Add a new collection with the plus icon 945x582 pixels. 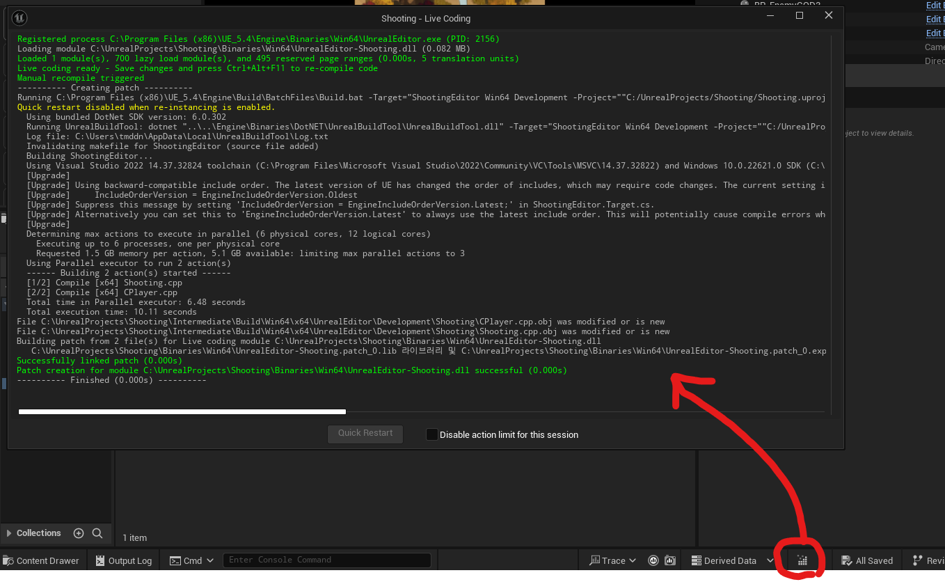(x=79, y=533)
